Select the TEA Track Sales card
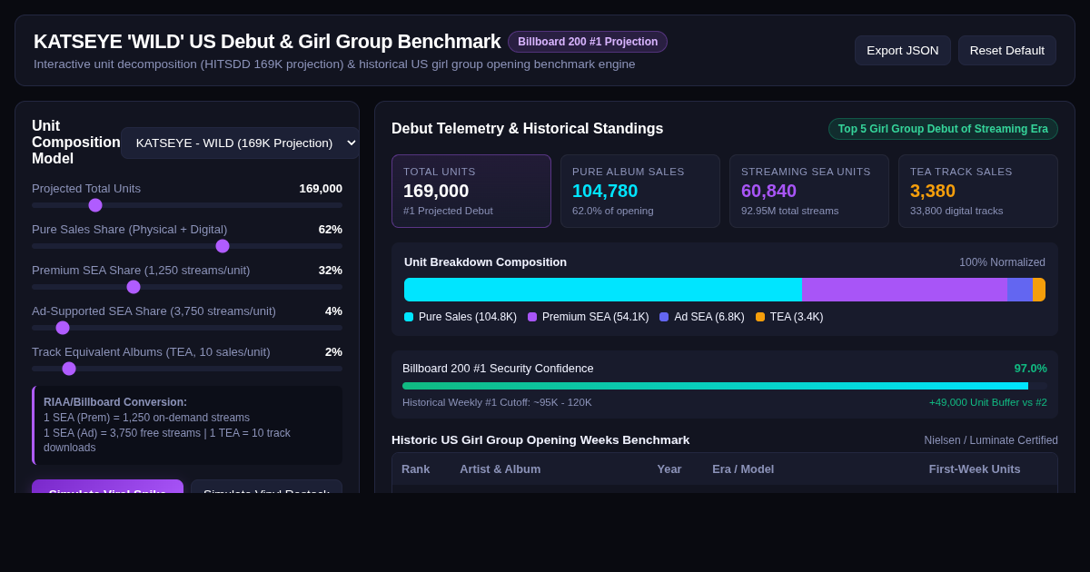Screen dimensions: 1090x572 pos(978,191)
